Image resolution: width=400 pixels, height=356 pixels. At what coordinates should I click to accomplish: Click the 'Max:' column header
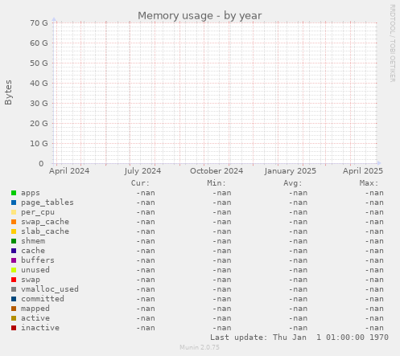coord(369,183)
